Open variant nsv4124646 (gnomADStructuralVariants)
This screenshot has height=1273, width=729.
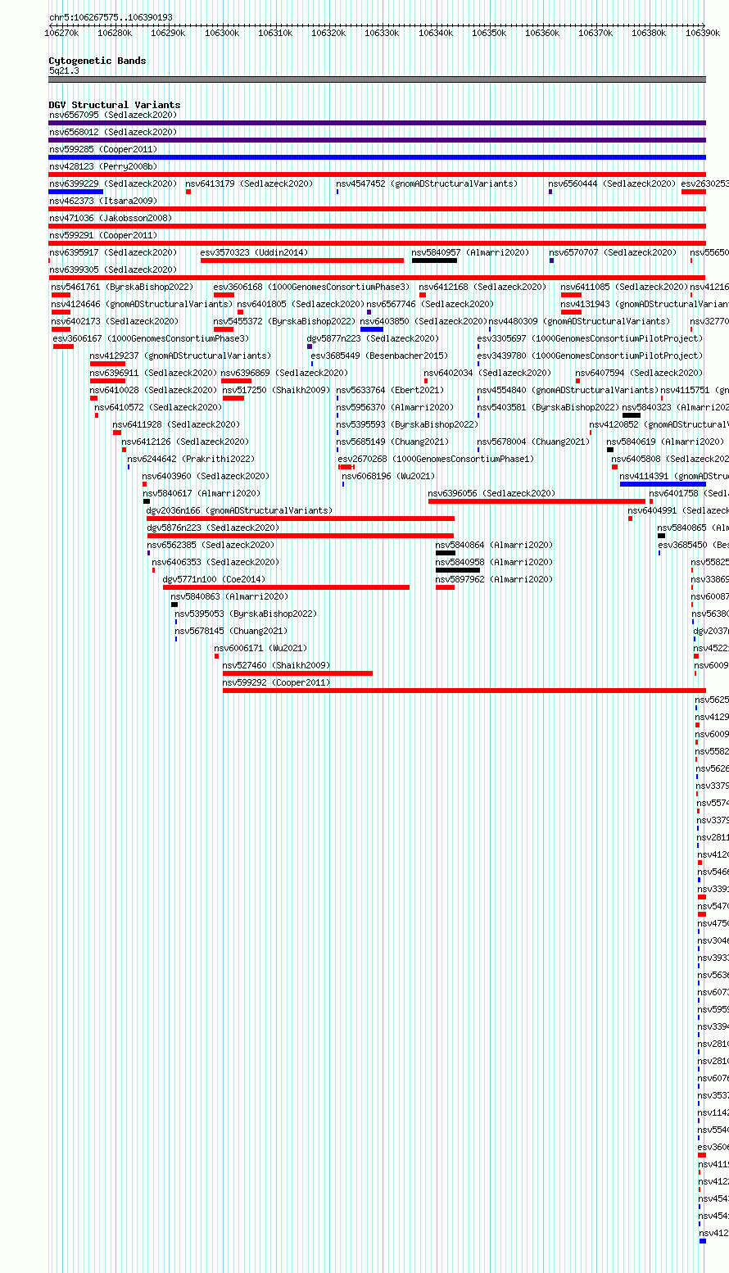[x=142, y=304]
